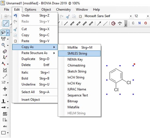150x138 pixels.
Task: Select the plus sign tool
Action: click(x=5, y=89)
